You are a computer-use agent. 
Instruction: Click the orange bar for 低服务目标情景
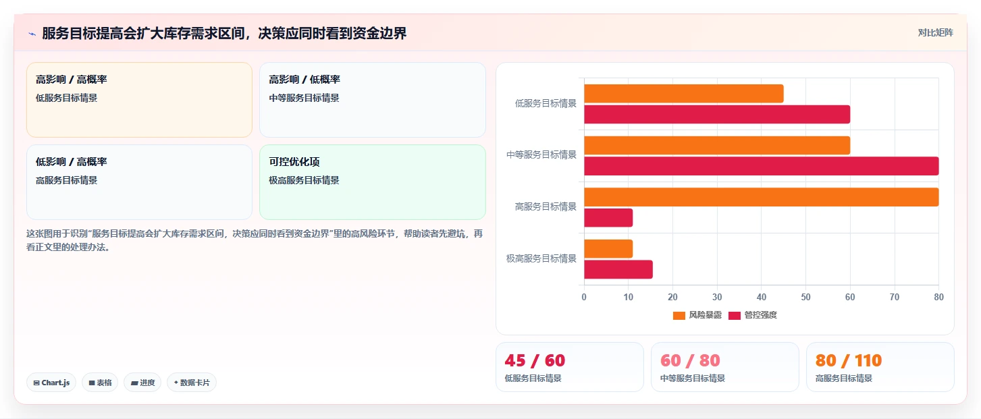click(683, 93)
